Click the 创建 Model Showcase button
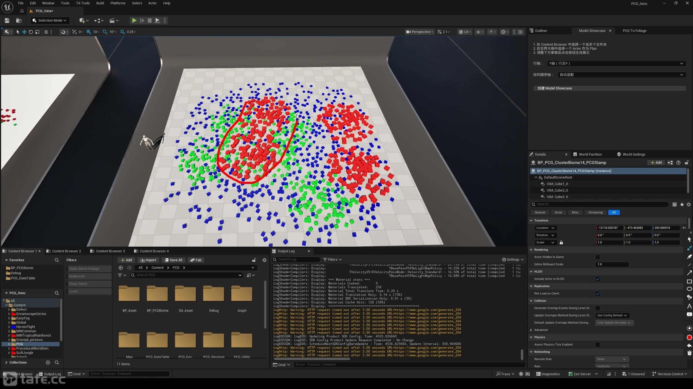 click(x=609, y=88)
